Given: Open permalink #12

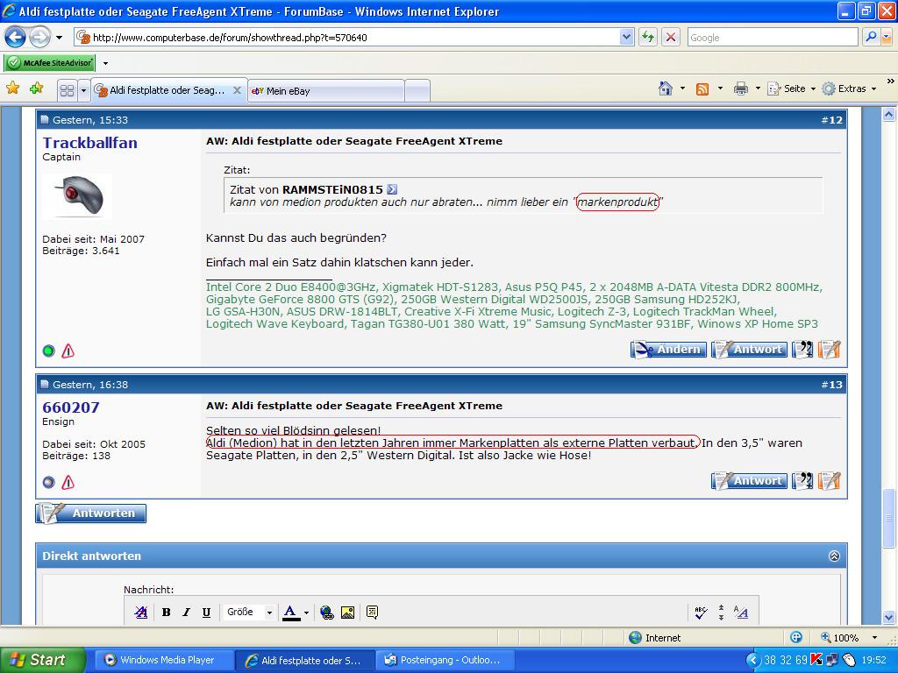Looking at the screenshot, I should (831, 120).
